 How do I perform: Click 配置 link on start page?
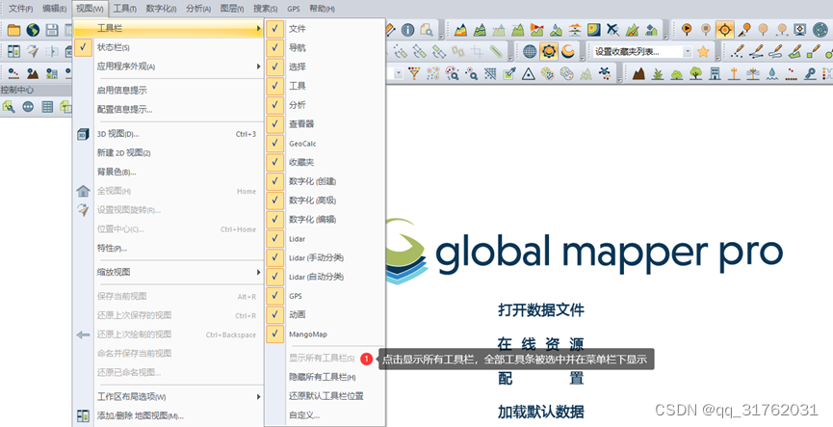click(541, 378)
